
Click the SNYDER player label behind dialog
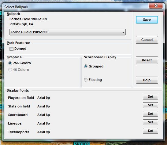pos(82,143)
